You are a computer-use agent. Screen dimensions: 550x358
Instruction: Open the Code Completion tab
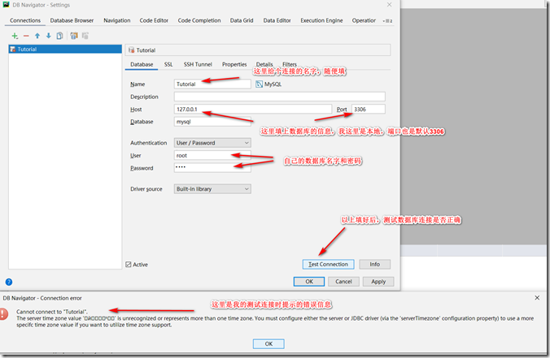(199, 20)
